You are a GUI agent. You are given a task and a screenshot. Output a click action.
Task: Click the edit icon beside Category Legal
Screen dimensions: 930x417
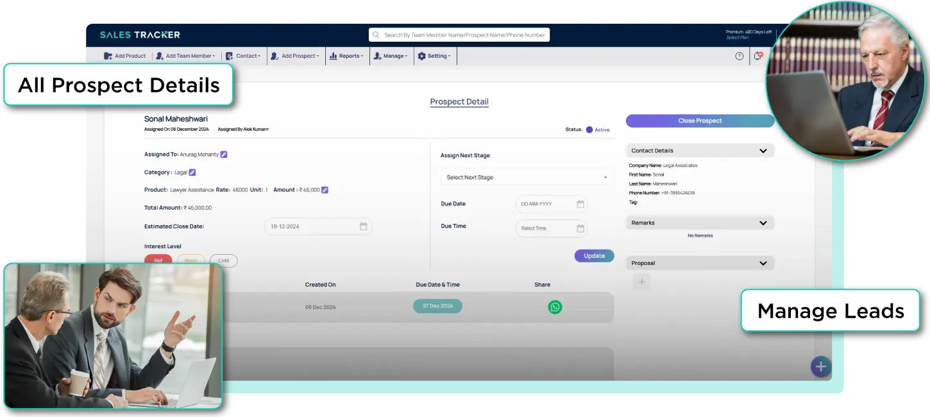[x=192, y=172]
